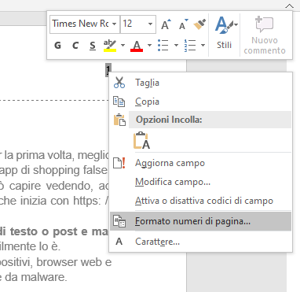Click the Taglia scissors icon
Screen dimensions: 300x292
click(x=119, y=83)
